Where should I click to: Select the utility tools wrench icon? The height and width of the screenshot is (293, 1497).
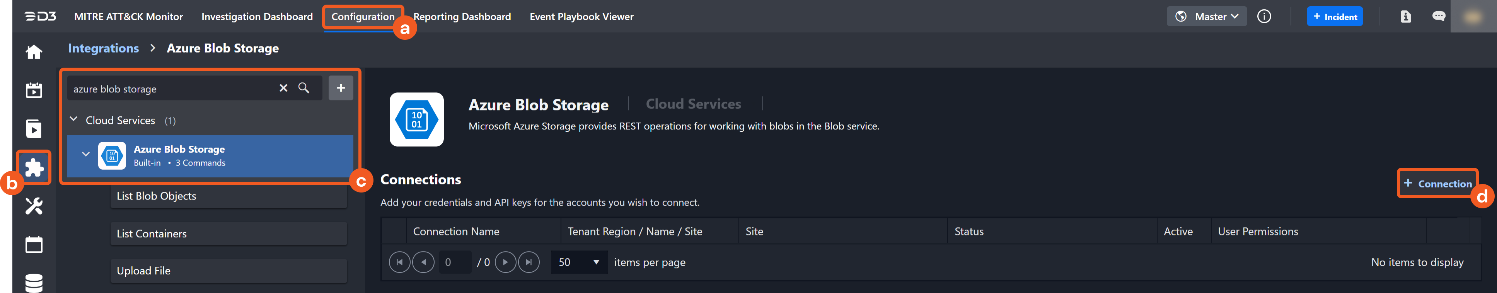(x=34, y=206)
